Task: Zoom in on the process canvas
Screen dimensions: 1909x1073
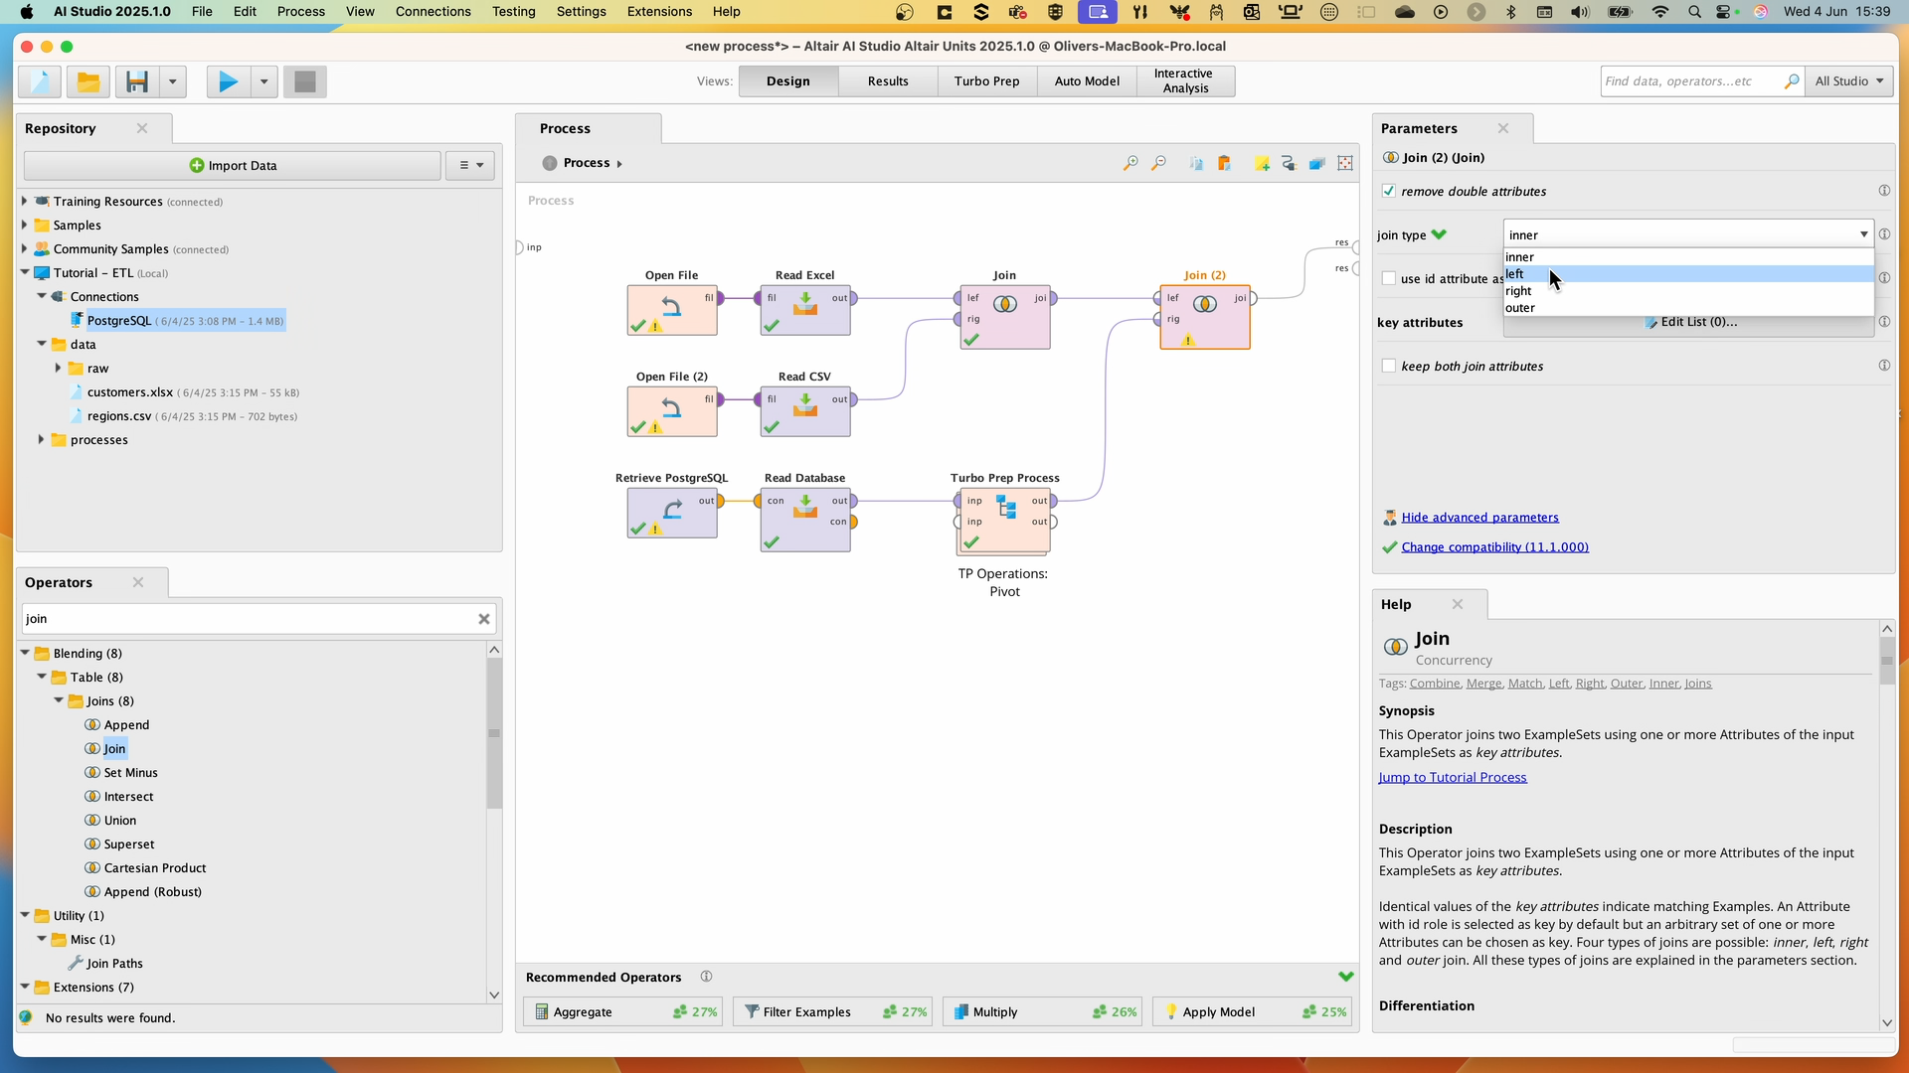Action: [1130, 163]
